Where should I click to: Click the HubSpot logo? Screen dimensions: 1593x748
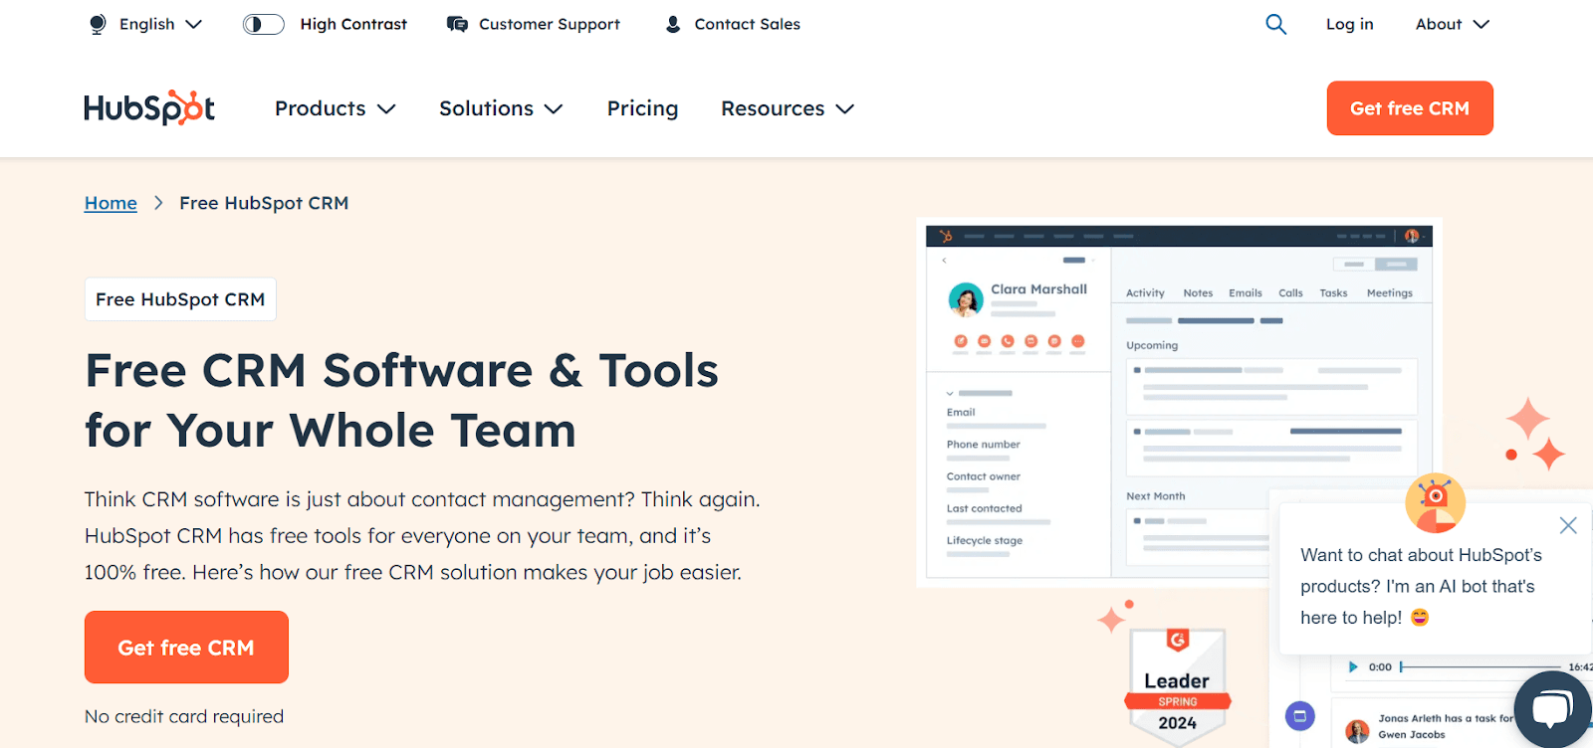coord(149,107)
